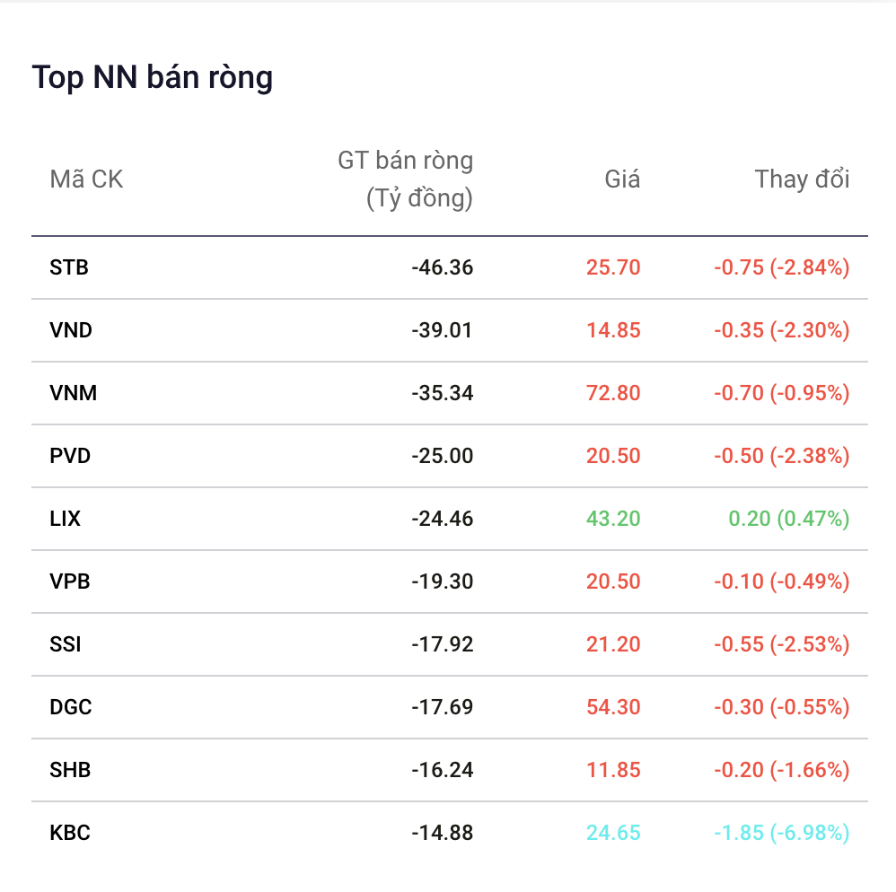This screenshot has width=896, height=892.
Task: Sort by the Giá column header
Action: point(622,179)
